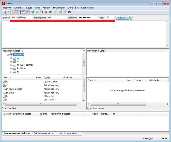Select D: (Uusi asema) list row
The width and height of the screenshot is (171, 142).
42,89
